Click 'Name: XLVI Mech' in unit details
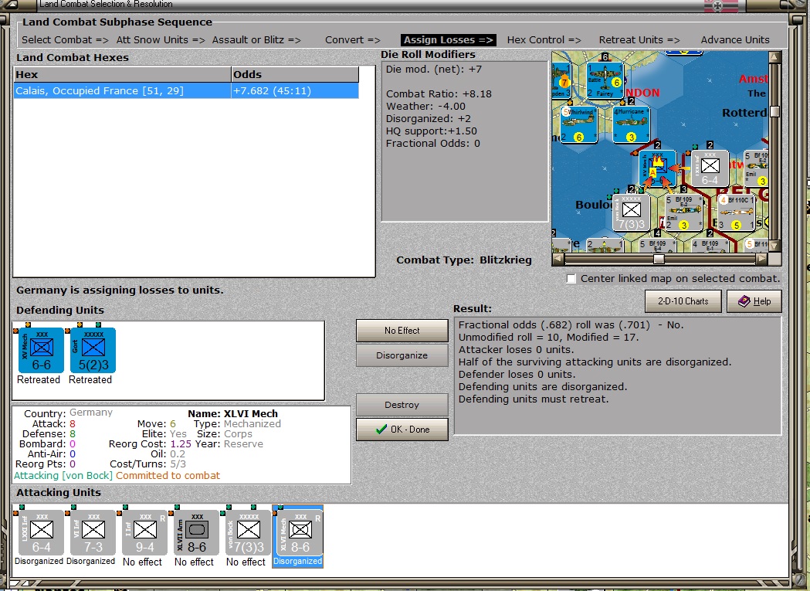Viewport: 810px width, 591px height. pyautogui.click(x=232, y=413)
